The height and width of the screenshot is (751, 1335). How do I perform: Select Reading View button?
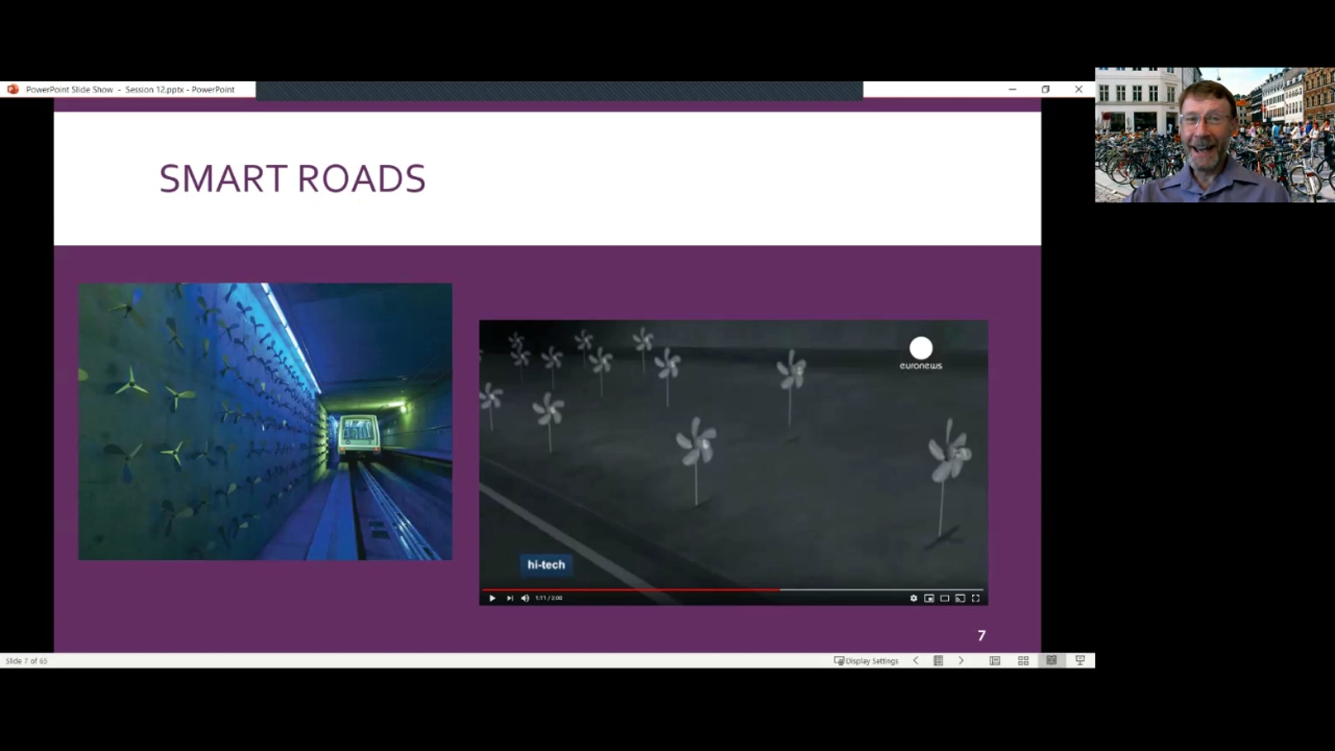[1051, 661]
